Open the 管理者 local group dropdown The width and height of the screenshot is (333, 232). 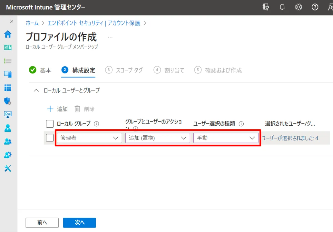tap(89, 138)
